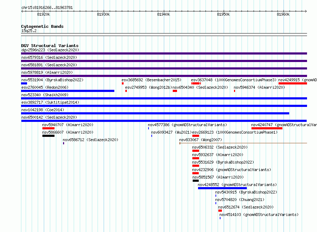317x232 pixels.
Task: Click the 81920k ruler position
Action: [43, 14]
